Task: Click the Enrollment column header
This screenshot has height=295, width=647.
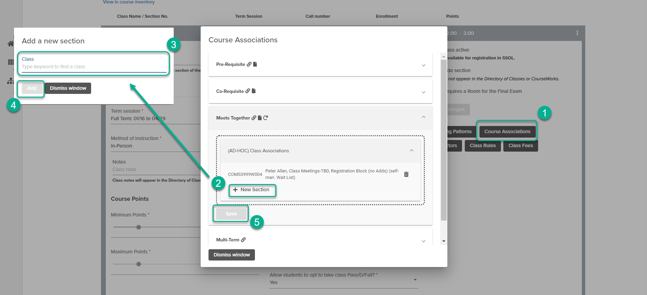Action: 387,16
